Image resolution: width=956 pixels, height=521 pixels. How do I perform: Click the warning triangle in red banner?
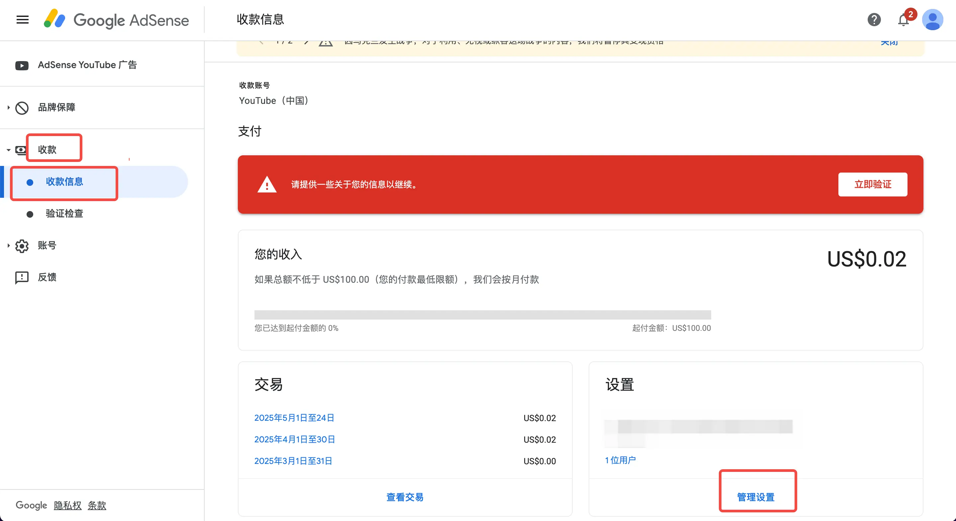[x=267, y=185]
